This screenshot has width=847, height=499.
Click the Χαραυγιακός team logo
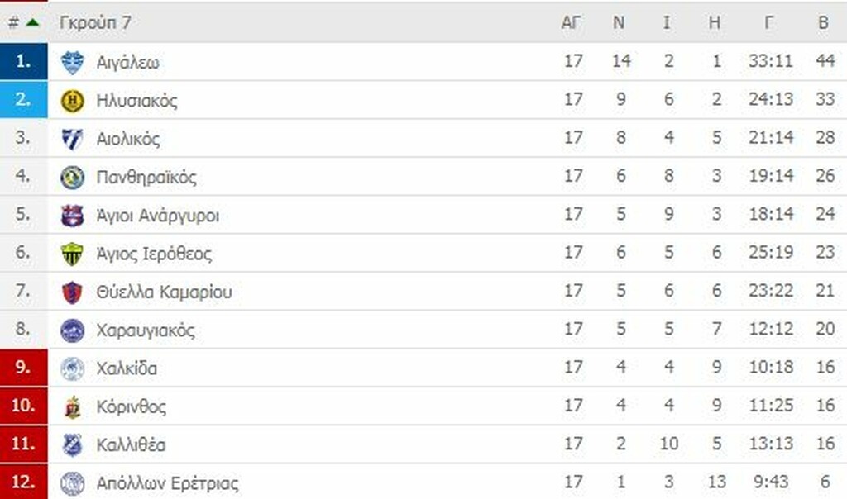pos(74,330)
